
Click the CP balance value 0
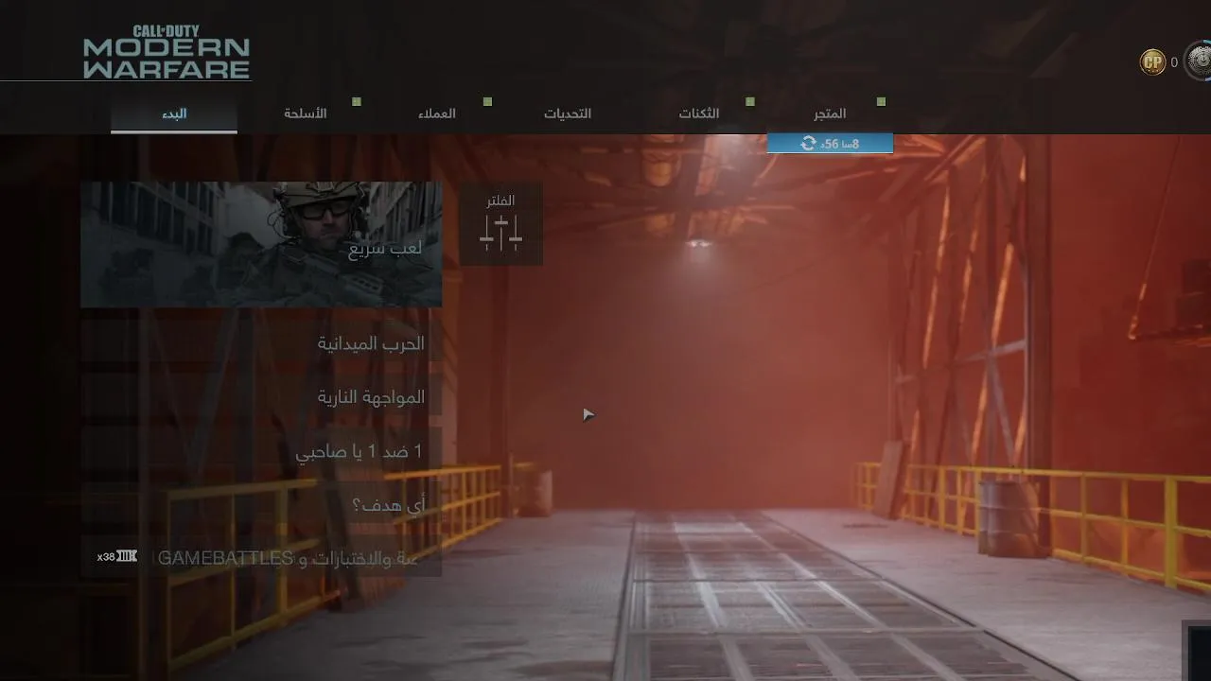1174,62
